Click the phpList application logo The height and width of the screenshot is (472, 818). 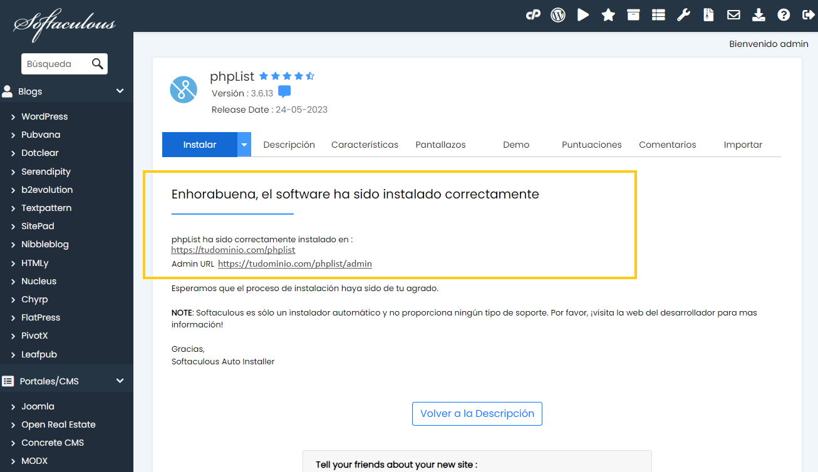(184, 90)
